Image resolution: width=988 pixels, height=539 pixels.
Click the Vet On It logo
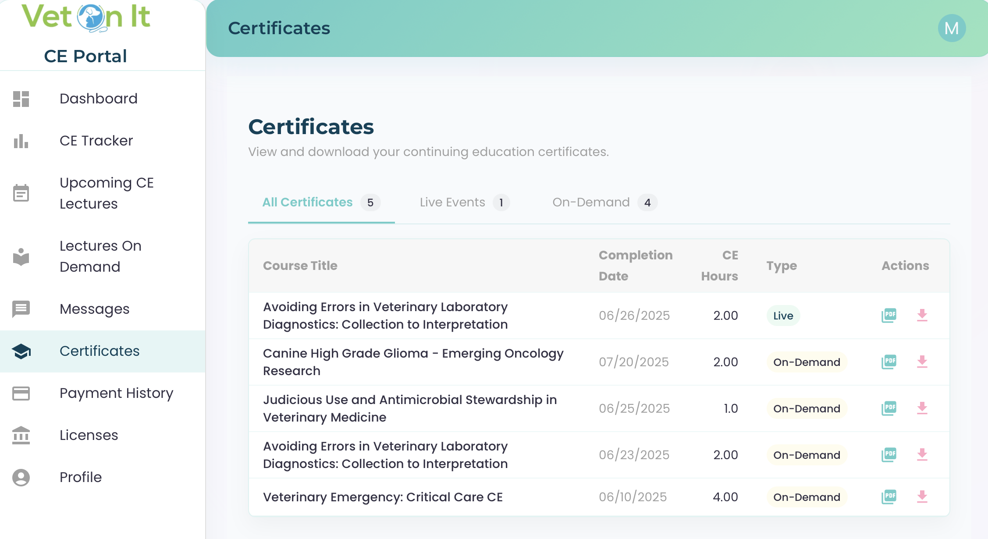tap(86, 18)
